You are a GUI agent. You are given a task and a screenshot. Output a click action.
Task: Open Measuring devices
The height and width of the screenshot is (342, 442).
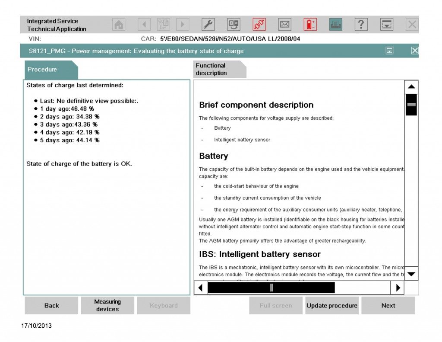[107, 305]
